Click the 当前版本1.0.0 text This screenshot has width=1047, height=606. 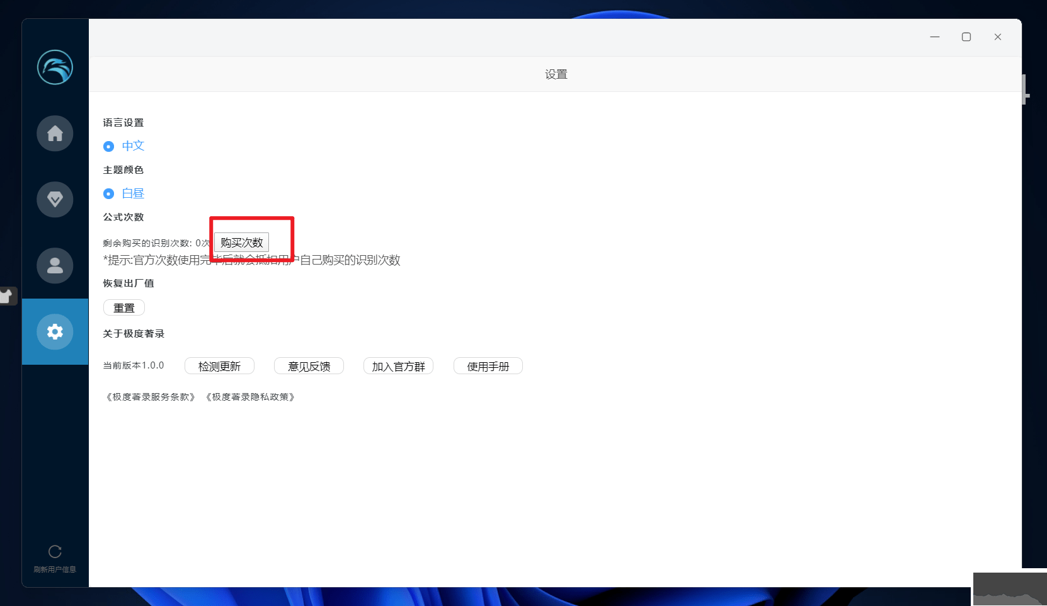coord(134,365)
